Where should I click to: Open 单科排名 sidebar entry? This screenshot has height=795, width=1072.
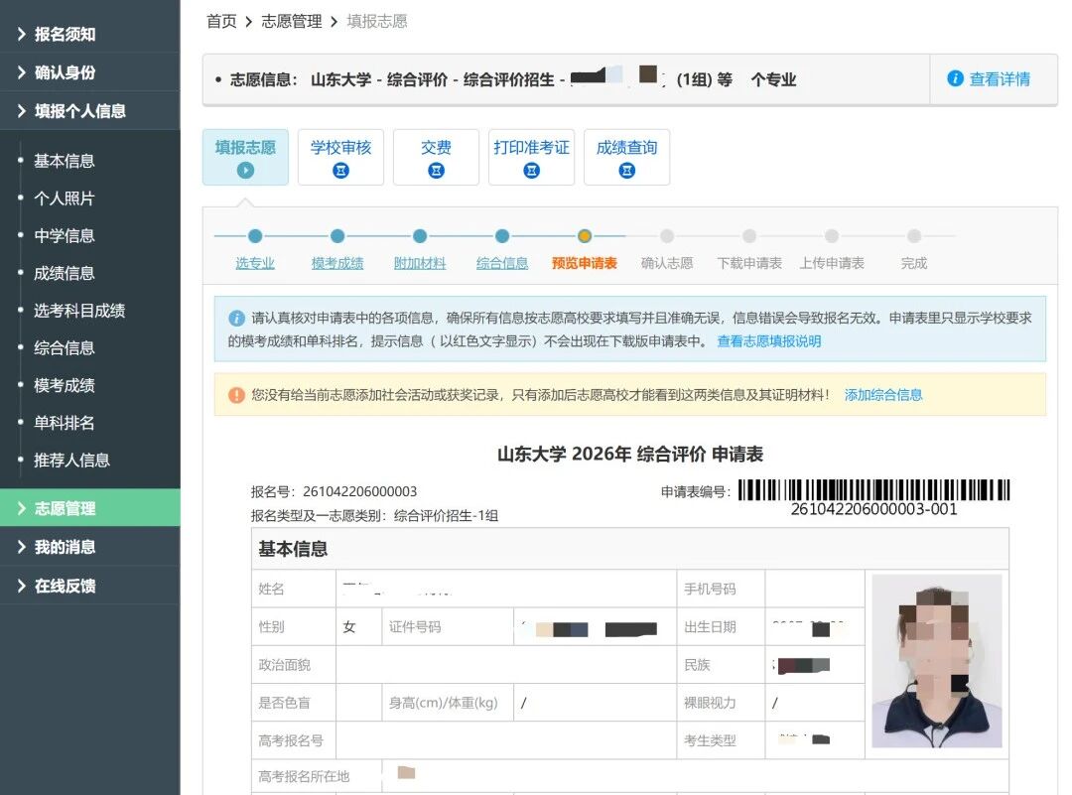[65, 423]
